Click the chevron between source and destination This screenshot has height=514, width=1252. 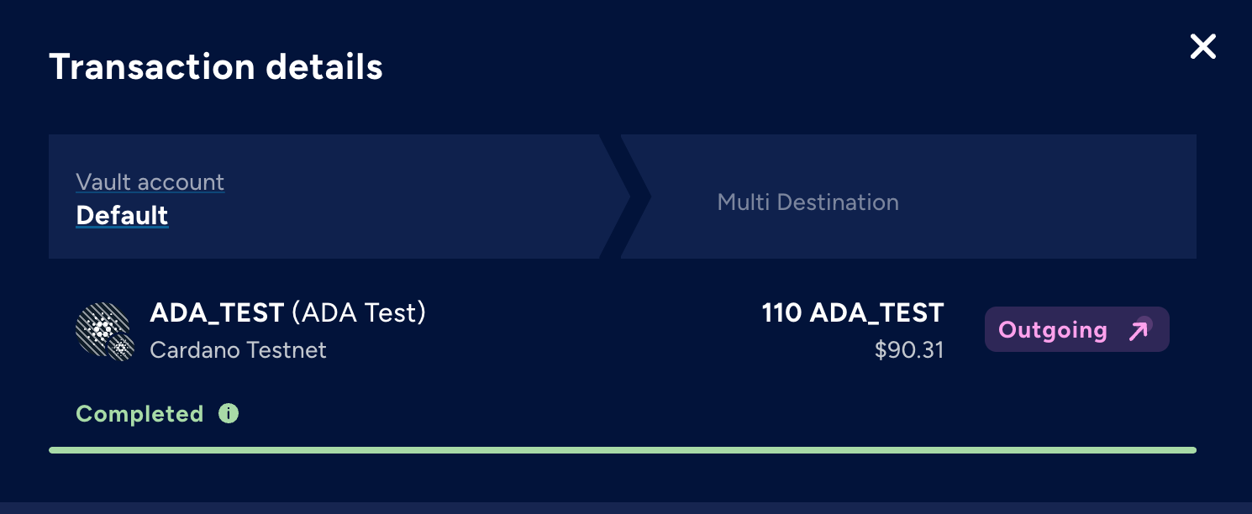click(625, 197)
